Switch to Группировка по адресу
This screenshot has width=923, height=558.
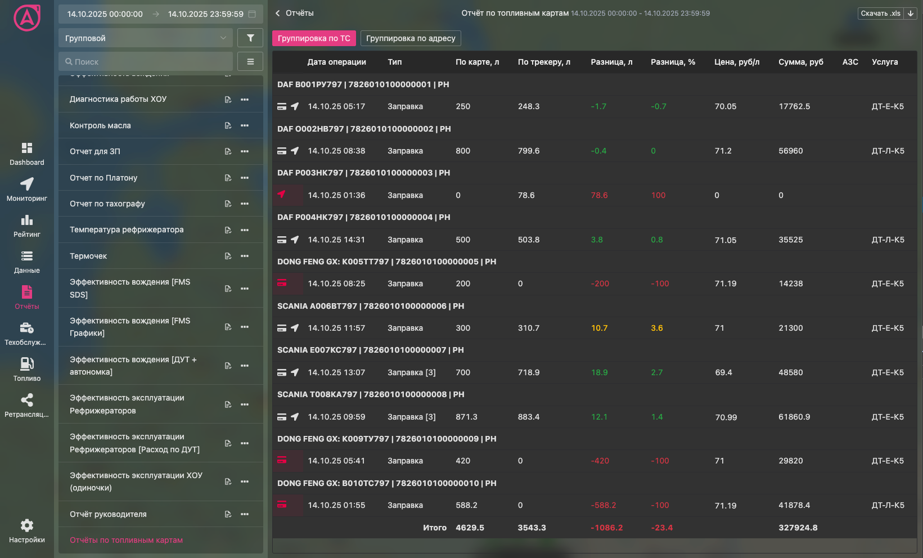coord(411,38)
